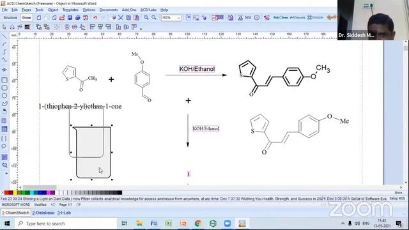409x230 pixels.
Task: Select the Callout bubble tool
Action: click(4, 146)
